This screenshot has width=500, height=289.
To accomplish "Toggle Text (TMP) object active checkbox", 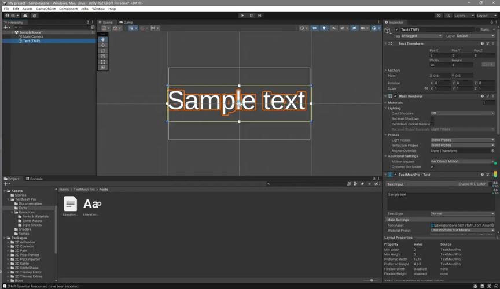I will (x=396, y=29).
